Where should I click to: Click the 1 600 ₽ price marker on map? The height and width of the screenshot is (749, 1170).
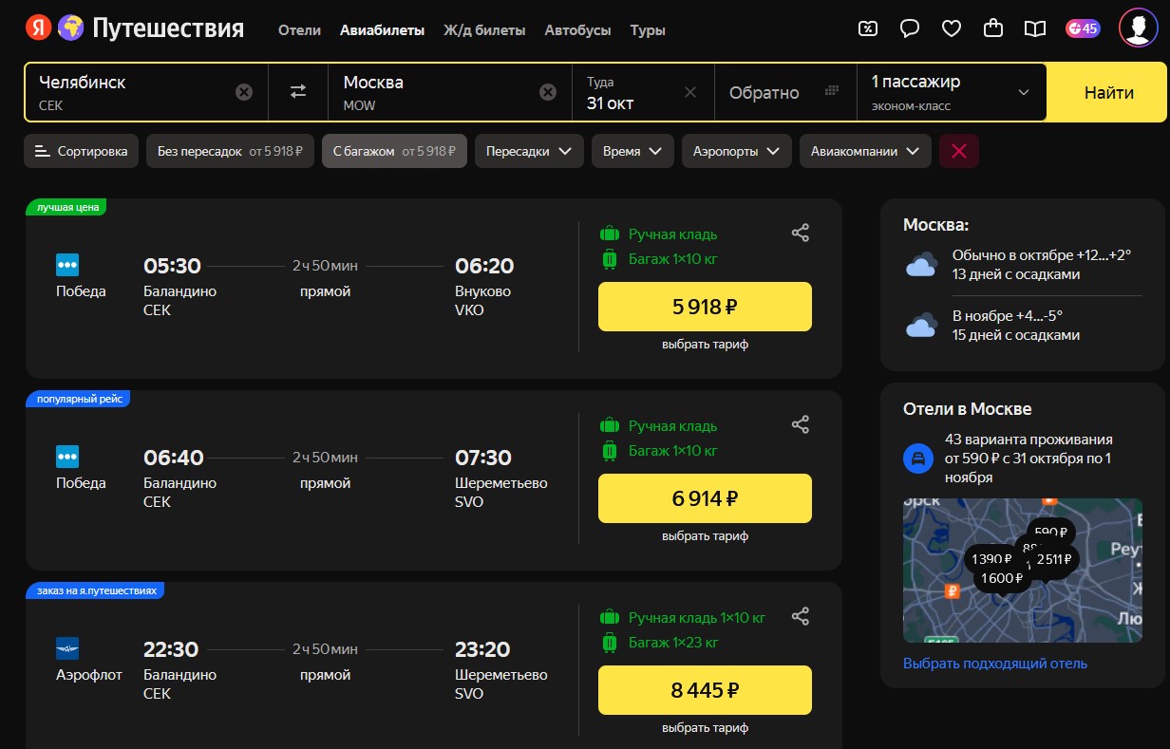(x=1002, y=578)
